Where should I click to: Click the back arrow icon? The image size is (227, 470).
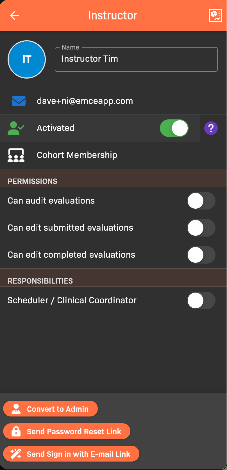tap(14, 15)
